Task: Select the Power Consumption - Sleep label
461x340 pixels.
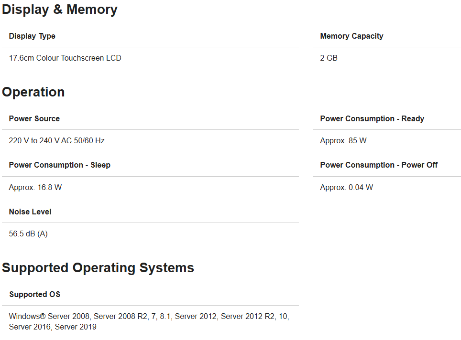Action: pyautogui.click(x=59, y=165)
